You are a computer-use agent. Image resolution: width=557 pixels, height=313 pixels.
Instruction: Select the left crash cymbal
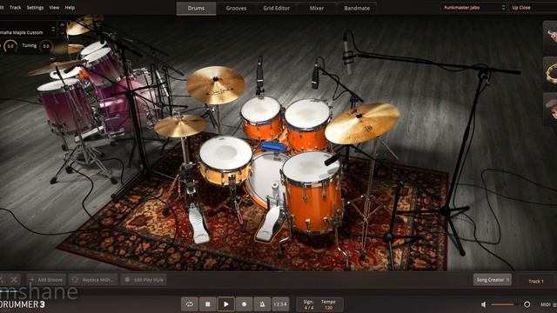tap(216, 85)
